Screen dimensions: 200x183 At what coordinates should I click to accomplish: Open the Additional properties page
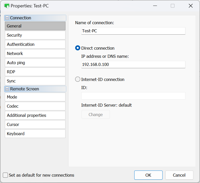click(35, 115)
